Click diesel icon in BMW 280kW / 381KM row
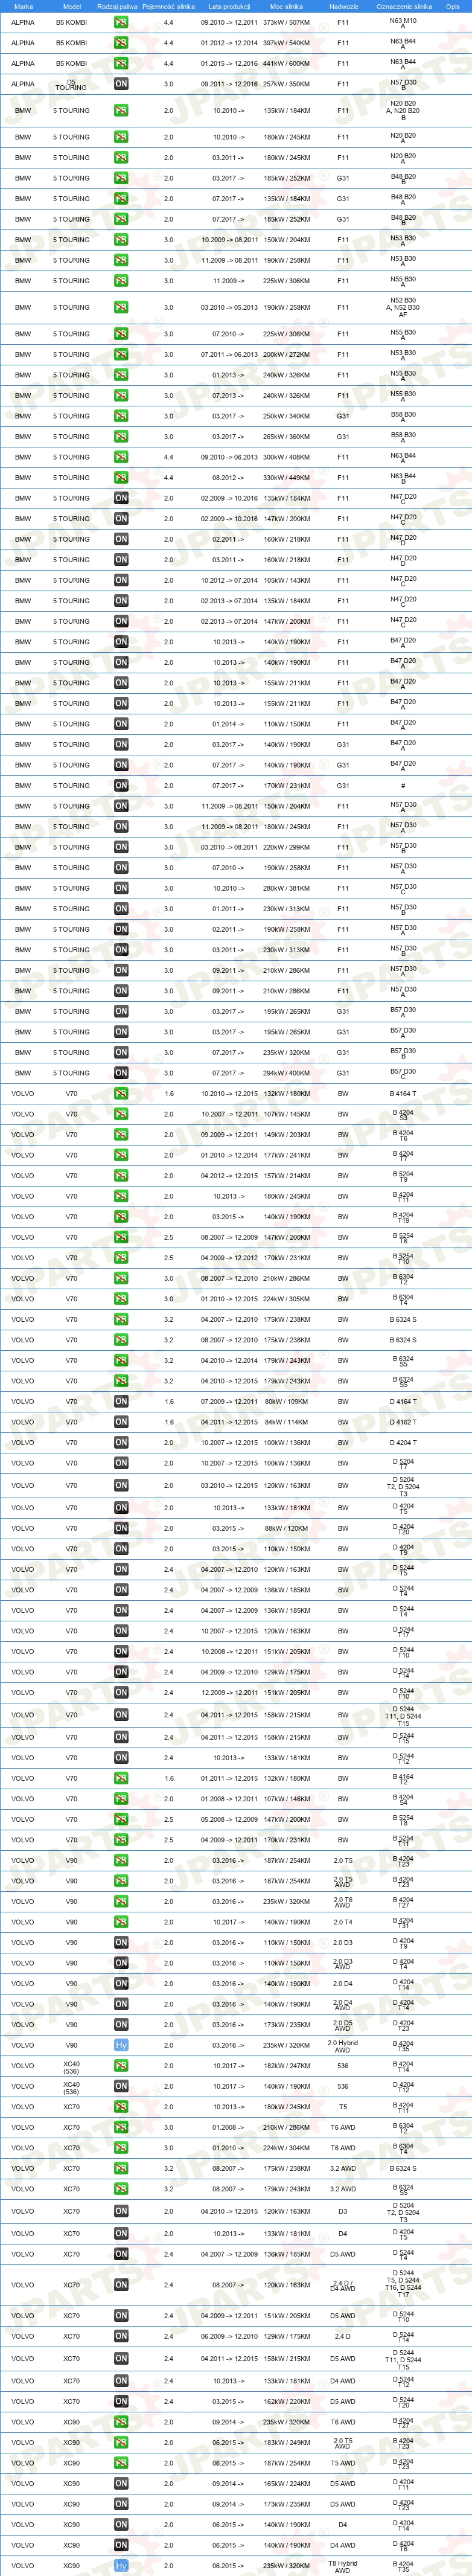 [121, 888]
